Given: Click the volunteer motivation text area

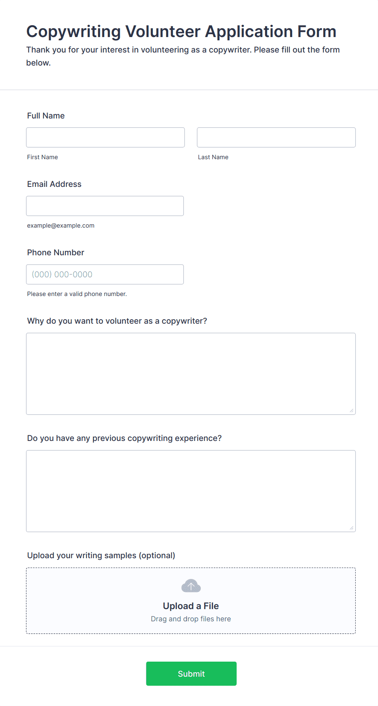Looking at the screenshot, I should pyautogui.click(x=191, y=373).
